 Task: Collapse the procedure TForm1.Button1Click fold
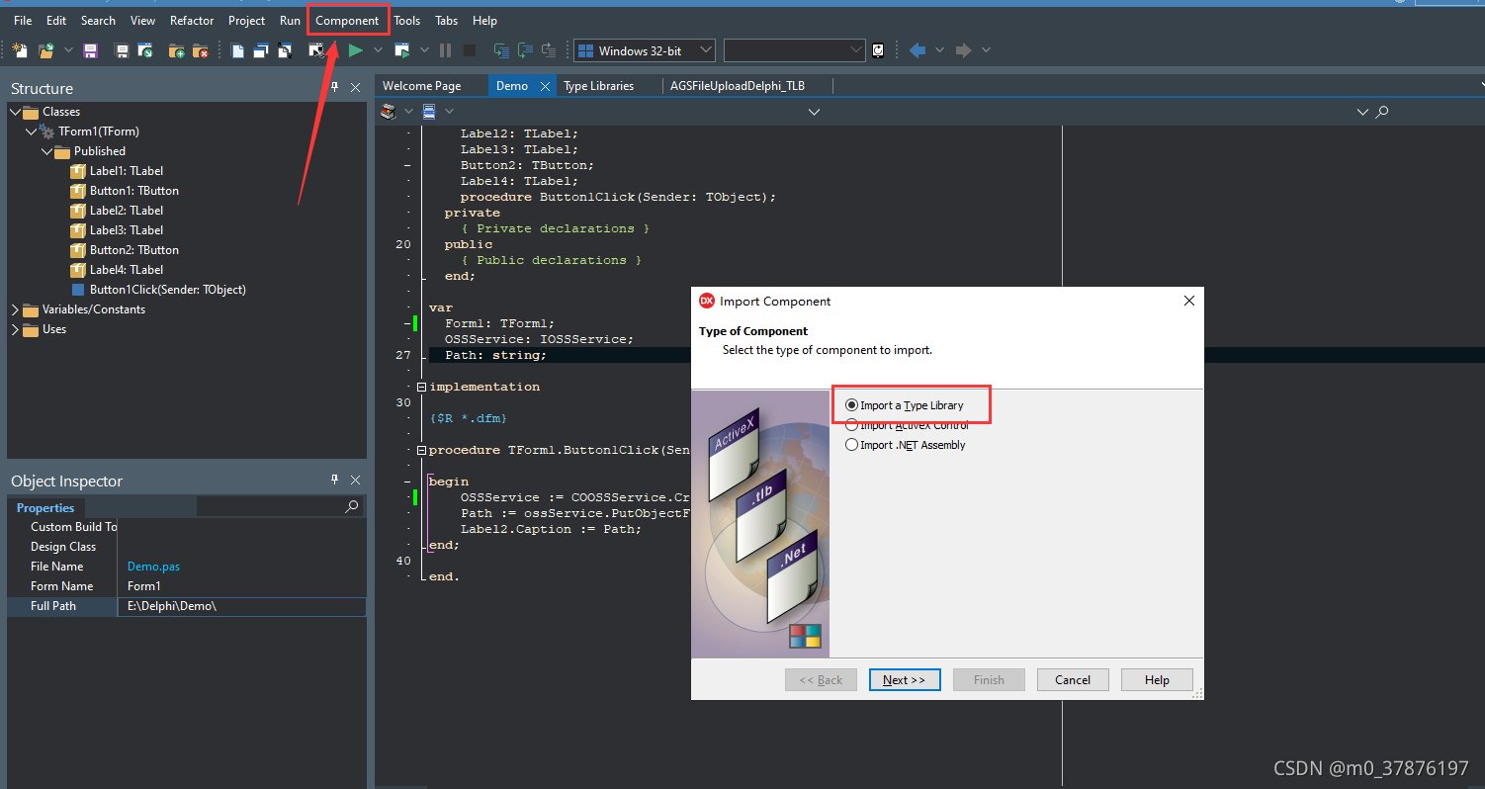pos(422,450)
